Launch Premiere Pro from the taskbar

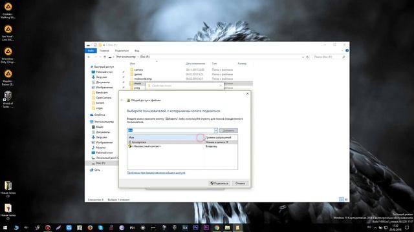pos(206,227)
